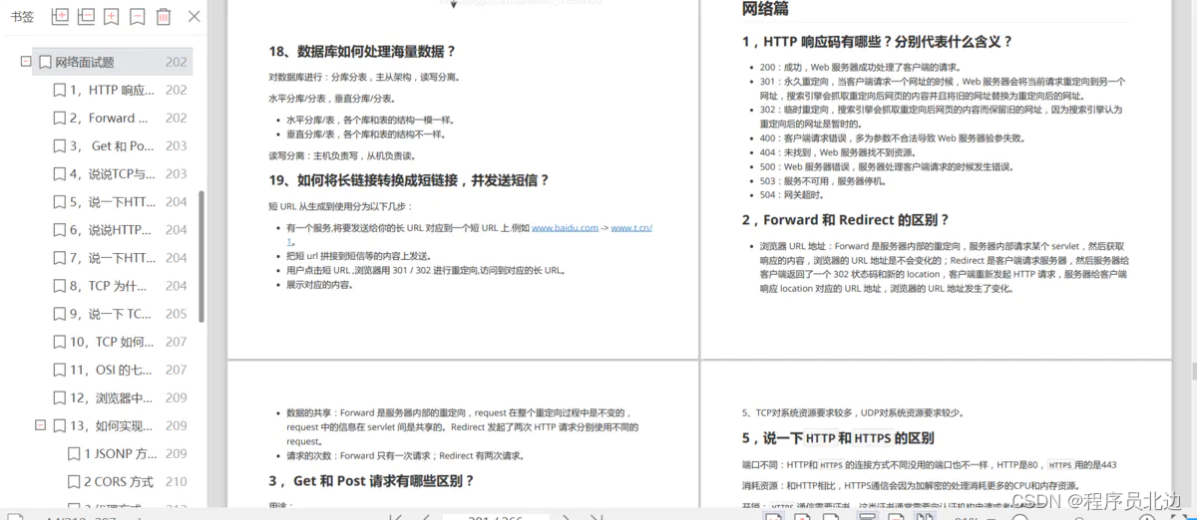Click bookmark icon beside 网络面试题
The width and height of the screenshot is (1197, 520).
tap(45, 62)
